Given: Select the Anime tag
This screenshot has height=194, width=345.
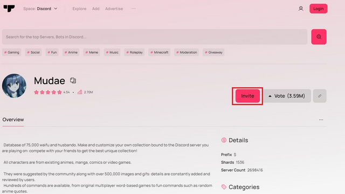Looking at the screenshot, I should (x=71, y=52).
